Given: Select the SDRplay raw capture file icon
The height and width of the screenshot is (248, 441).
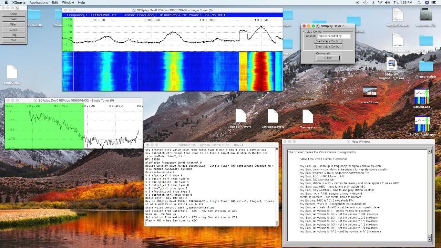Looking at the screenshot, I should (391, 65).
